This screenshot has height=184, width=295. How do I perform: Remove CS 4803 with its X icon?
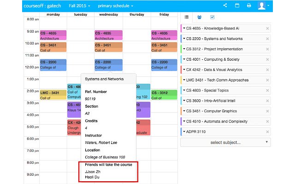click(267, 90)
